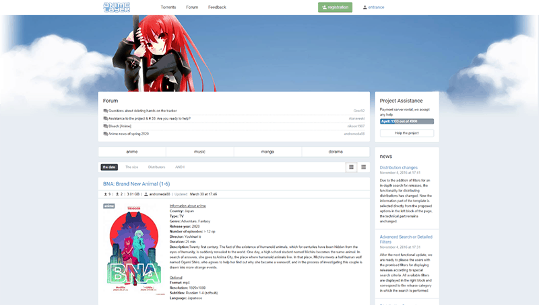
Task: Click the 'Help the project' button
Action: [x=407, y=133]
